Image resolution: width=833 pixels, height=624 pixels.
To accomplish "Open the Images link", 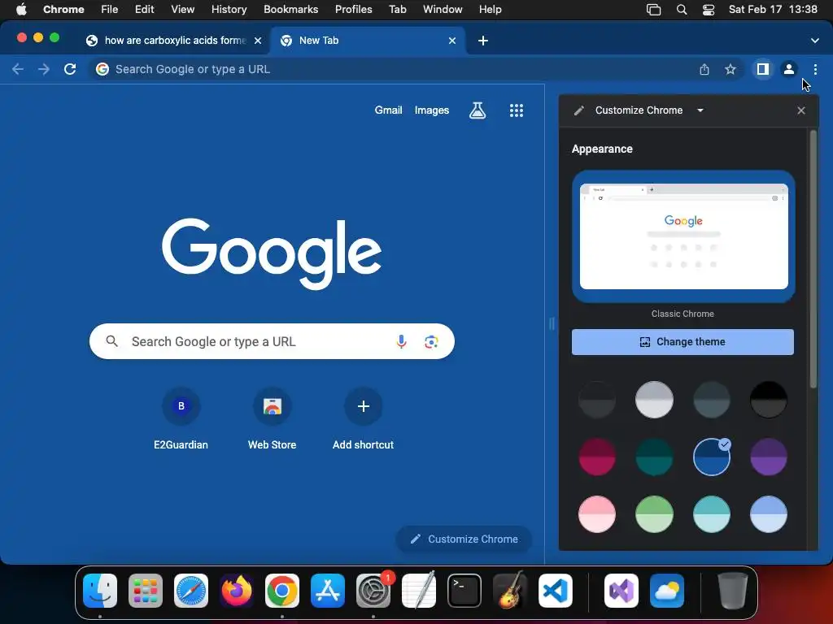I will click(x=432, y=110).
